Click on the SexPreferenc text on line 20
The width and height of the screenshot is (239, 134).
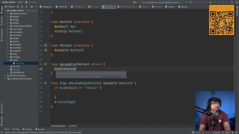pos(65,69)
